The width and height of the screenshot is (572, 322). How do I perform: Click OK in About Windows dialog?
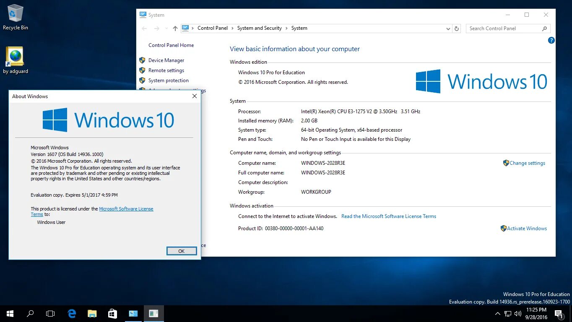tap(182, 251)
